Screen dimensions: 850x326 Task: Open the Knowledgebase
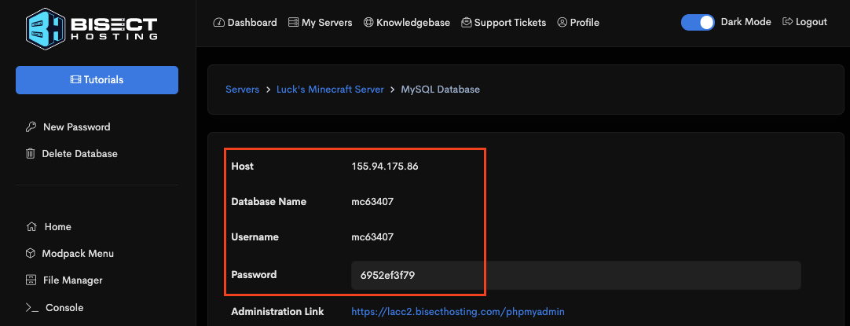406,23
